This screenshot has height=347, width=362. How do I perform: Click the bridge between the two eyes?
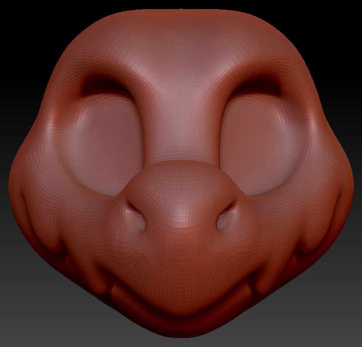pyautogui.click(x=181, y=122)
